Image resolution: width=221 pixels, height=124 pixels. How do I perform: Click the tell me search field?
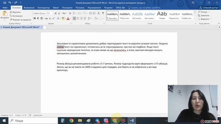[144, 8]
